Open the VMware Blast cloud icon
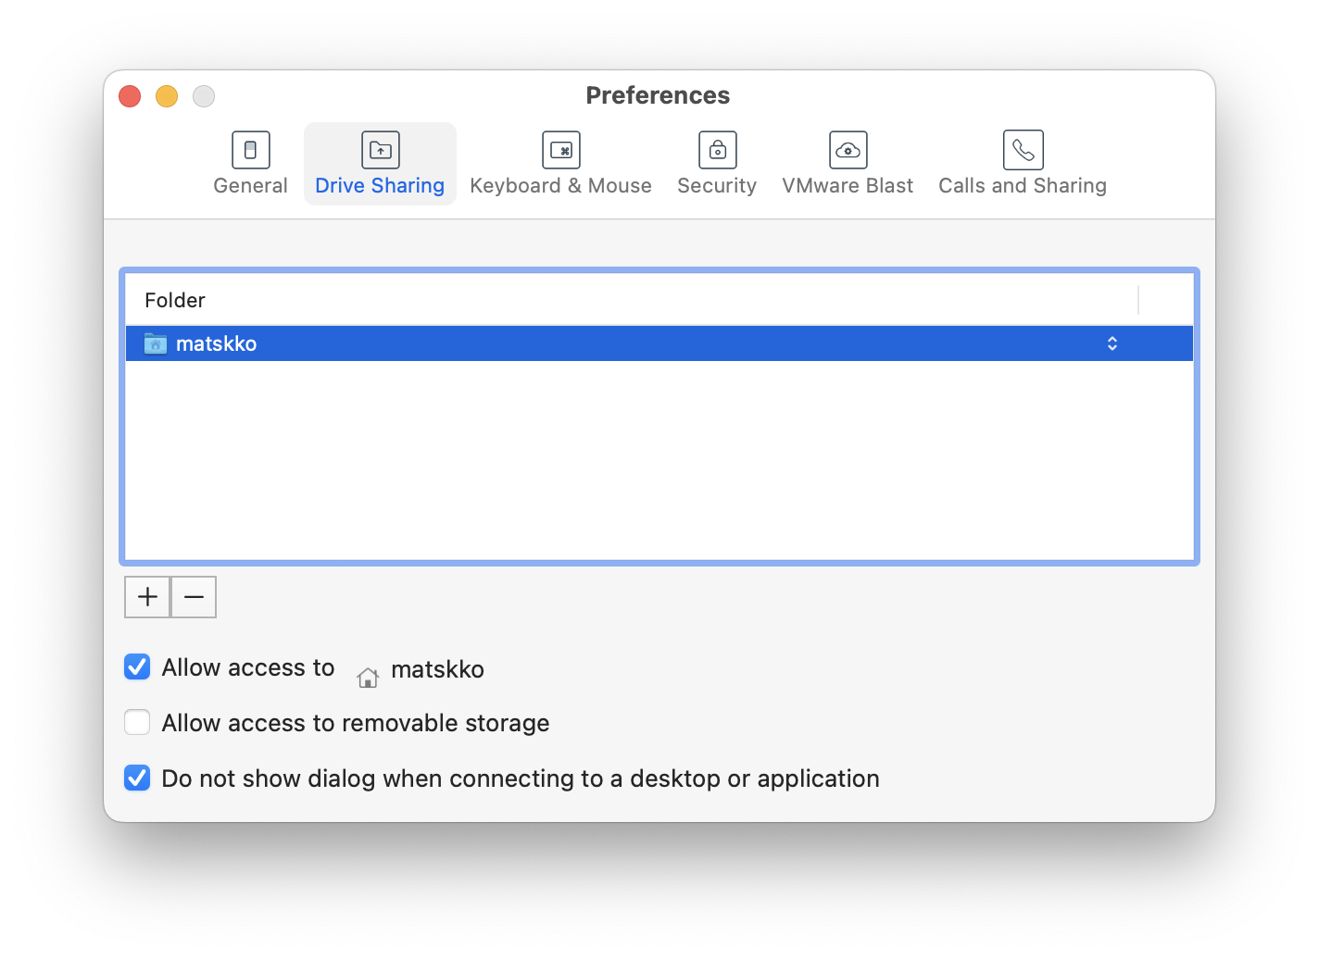This screenshot has height=959, width=1319. tap(848, 150)
